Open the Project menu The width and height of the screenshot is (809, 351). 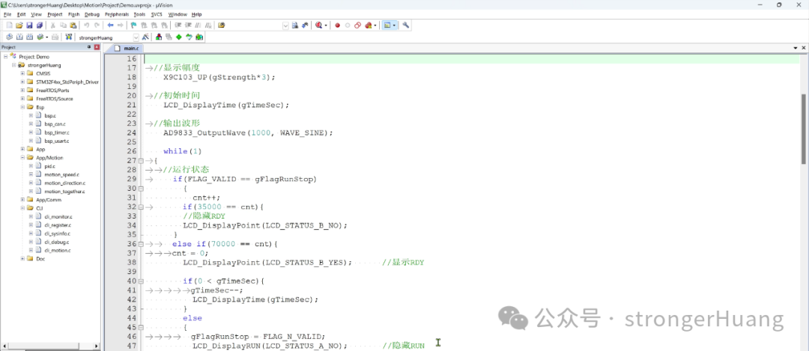click(54, 14)
